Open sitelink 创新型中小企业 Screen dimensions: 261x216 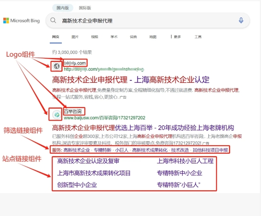click(77, 185)
